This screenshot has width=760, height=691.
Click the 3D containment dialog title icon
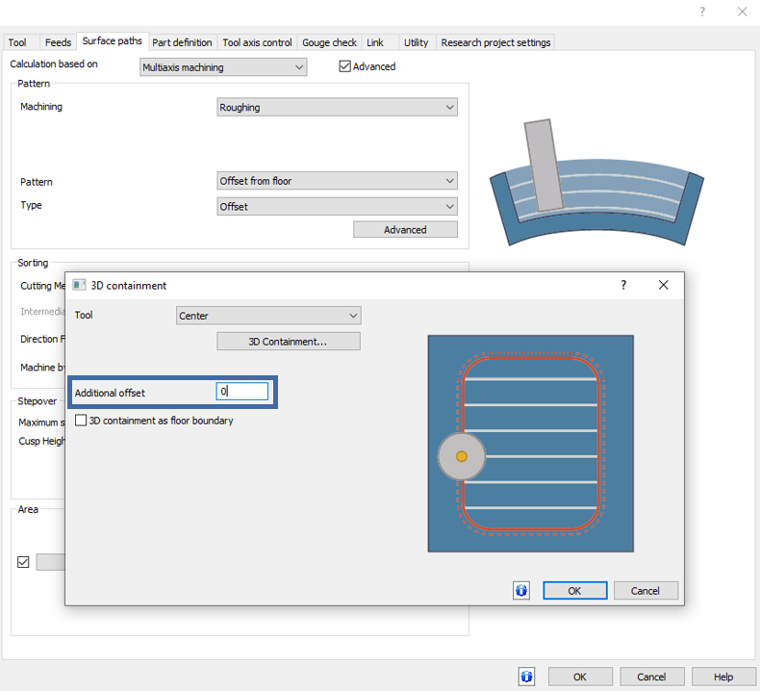(79, 285)
